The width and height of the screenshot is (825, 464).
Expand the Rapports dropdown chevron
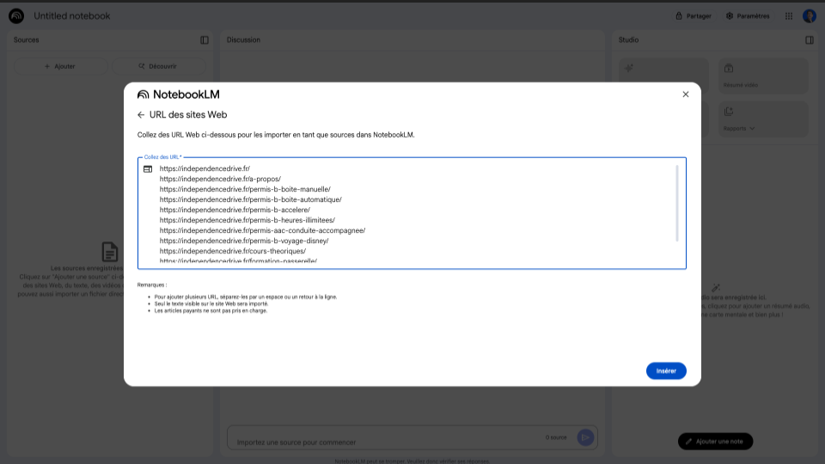pos(752,128)
